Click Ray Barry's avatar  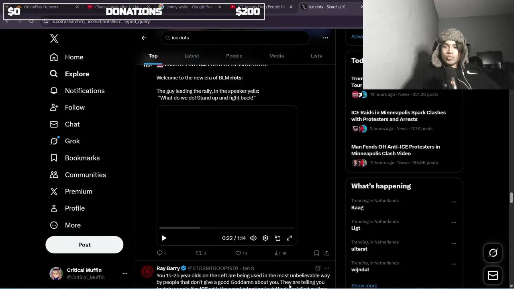[147, 272]
